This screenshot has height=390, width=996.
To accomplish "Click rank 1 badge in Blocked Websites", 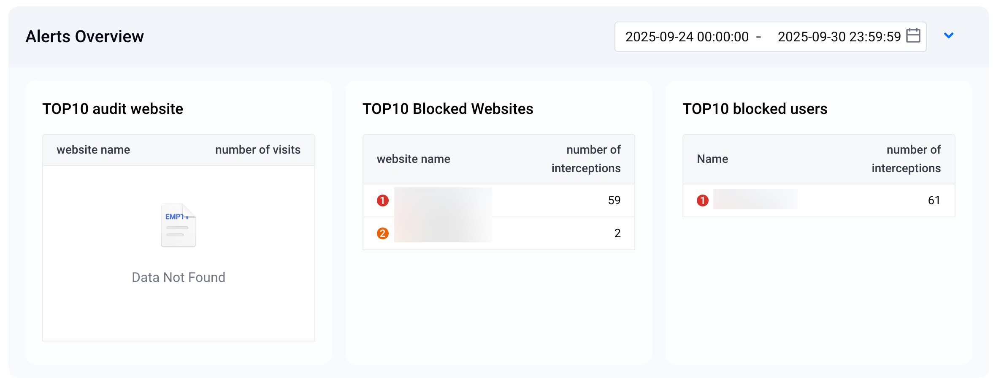I will point(383,200).
